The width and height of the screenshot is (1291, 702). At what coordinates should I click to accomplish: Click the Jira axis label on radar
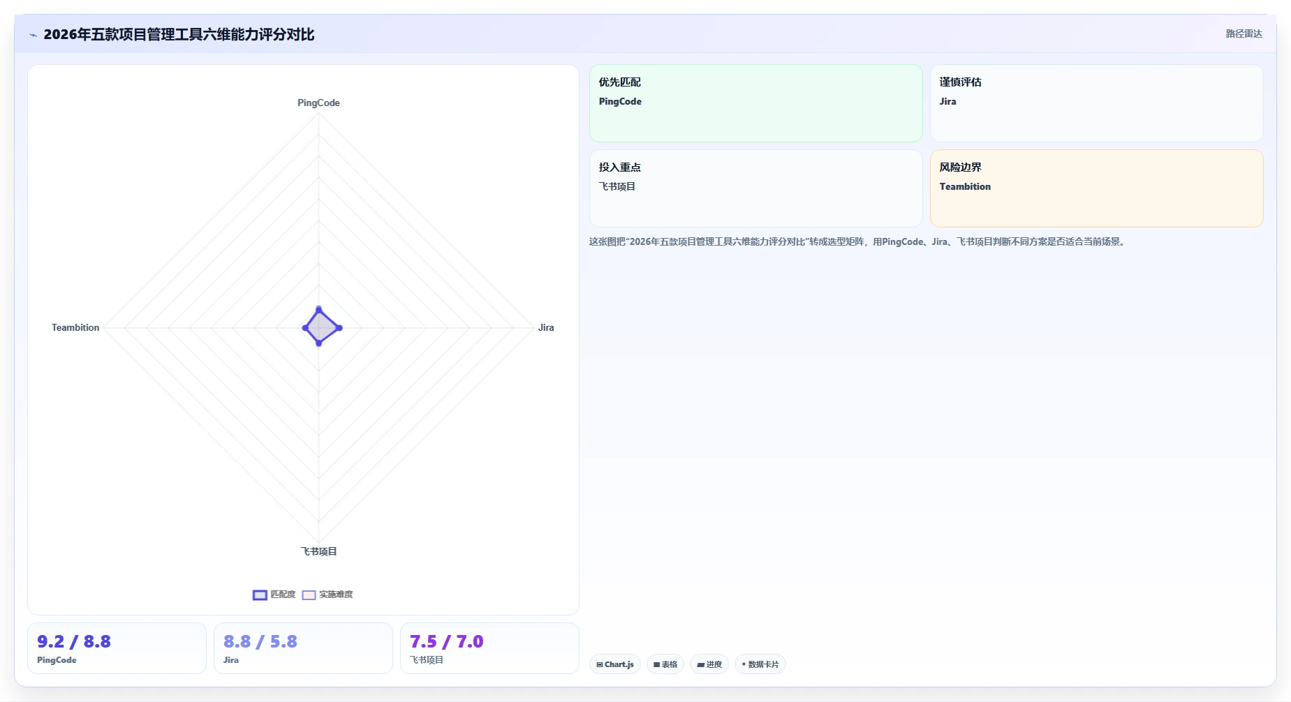point(546,327)
